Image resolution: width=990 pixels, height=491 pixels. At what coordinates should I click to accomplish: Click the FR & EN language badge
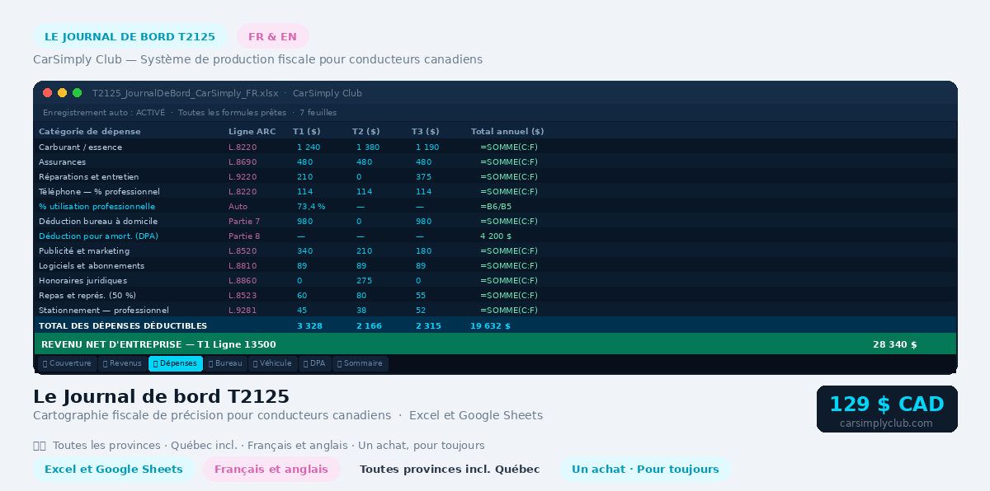coord(273,36)
